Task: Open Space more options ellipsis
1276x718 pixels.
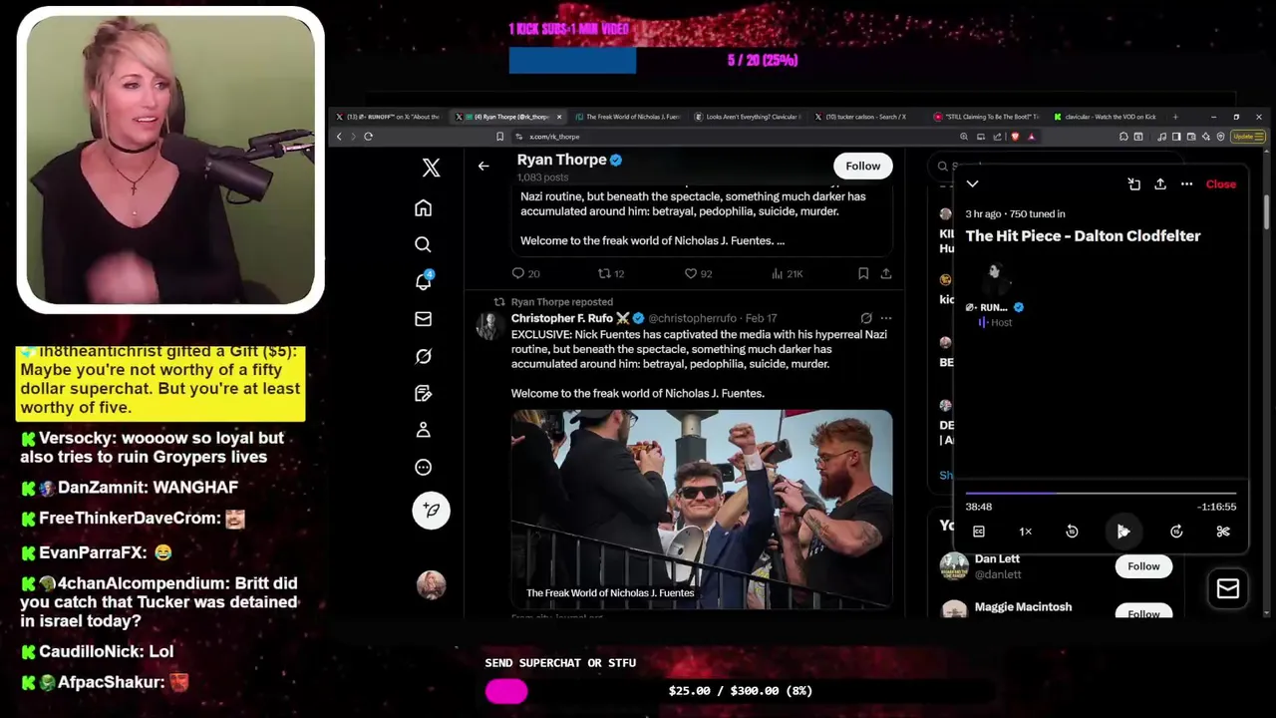Action: point(1186,184)
